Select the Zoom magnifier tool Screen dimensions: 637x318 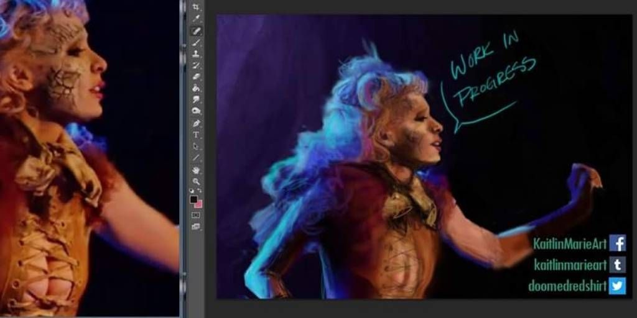click(x=196, y=181)
